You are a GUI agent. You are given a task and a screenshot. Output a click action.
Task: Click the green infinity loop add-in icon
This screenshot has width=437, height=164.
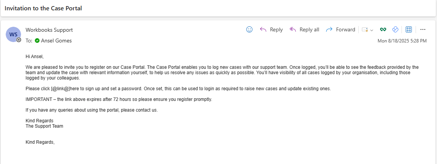383,29
